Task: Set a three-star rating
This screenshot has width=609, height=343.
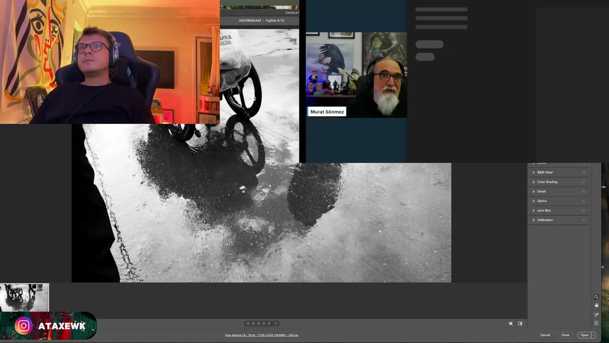Action: coord(258,323)
